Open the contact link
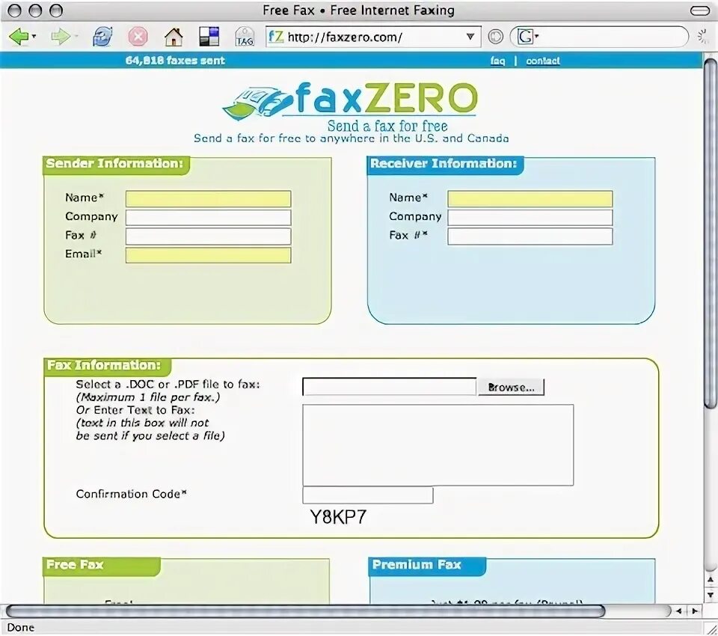Screen dimensions: 718x636 coord(543,61)
